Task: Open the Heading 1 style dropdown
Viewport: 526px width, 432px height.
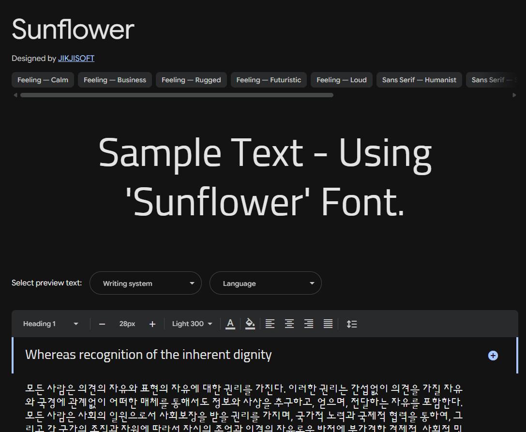Action: point(51,324)
